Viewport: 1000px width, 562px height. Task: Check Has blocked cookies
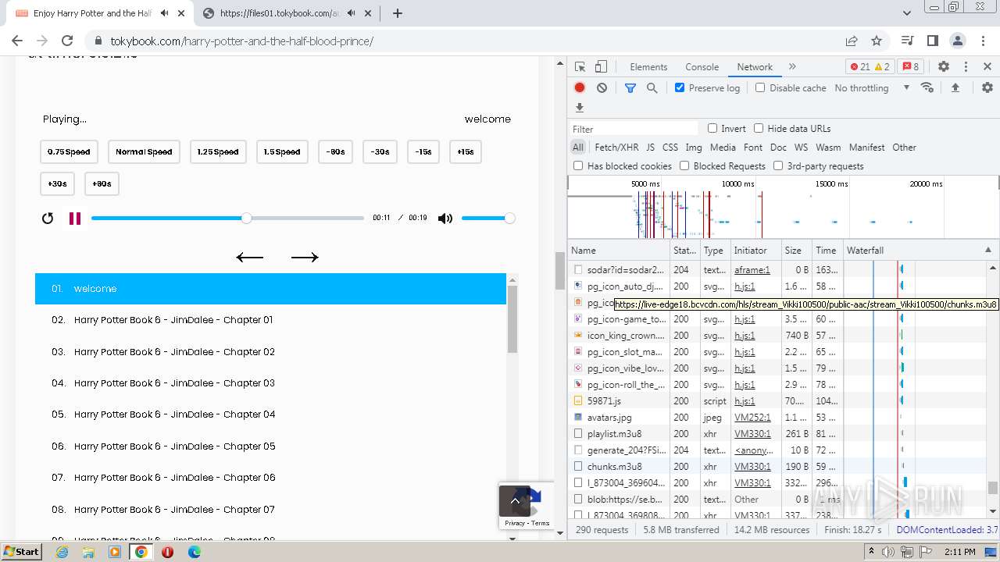tap(578, 165)
